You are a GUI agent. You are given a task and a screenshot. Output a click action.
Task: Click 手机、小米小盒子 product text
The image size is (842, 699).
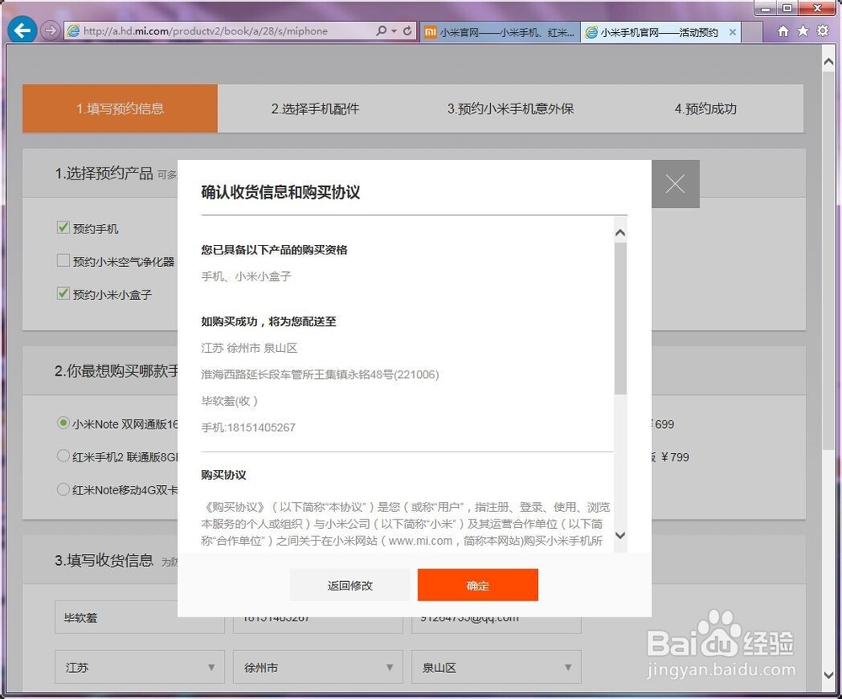[246, 277]
